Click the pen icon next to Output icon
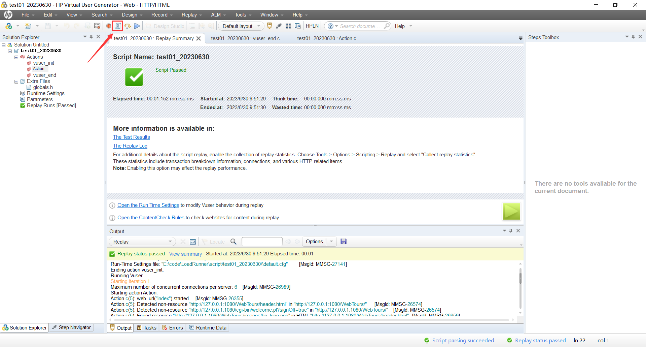The height and width of the screenshot is (347, 646). (x=279, y=26)
